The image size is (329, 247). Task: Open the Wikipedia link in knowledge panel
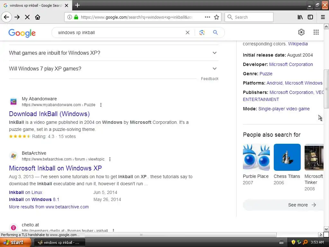pyautogui.click(x=298, y=44)
